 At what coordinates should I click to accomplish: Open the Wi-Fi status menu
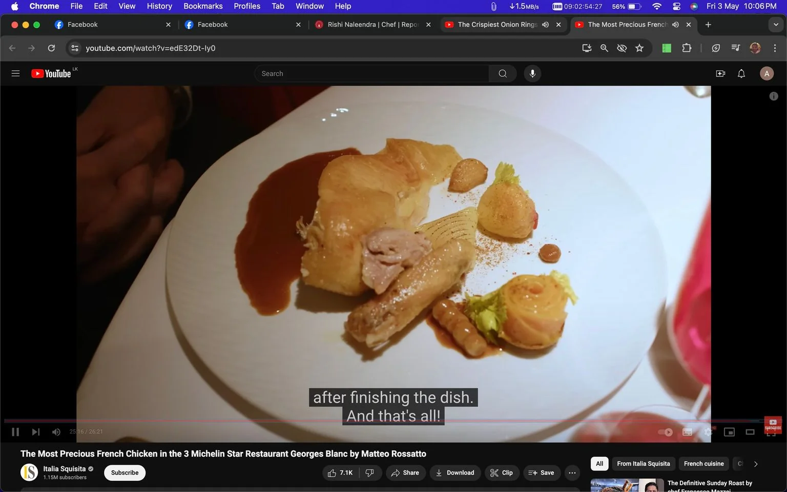[657, 6]
